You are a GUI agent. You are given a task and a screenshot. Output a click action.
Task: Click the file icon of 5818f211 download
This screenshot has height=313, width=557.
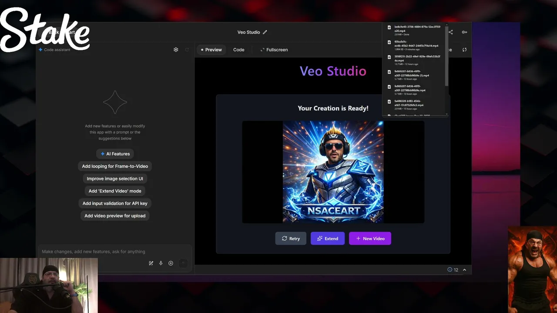pos(389,57)
